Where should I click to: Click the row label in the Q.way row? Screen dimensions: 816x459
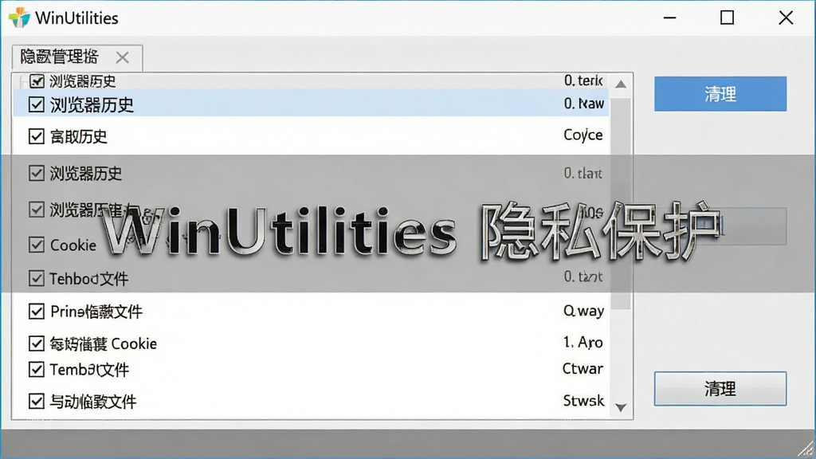pyautogui.click(x=96, y=312)
